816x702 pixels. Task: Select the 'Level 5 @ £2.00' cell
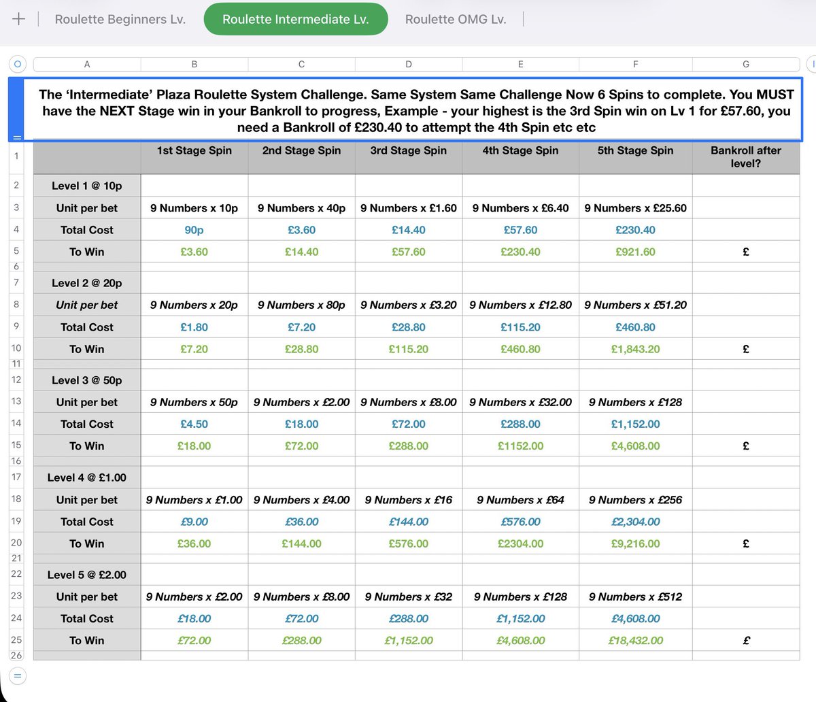(x=87, y=575)
